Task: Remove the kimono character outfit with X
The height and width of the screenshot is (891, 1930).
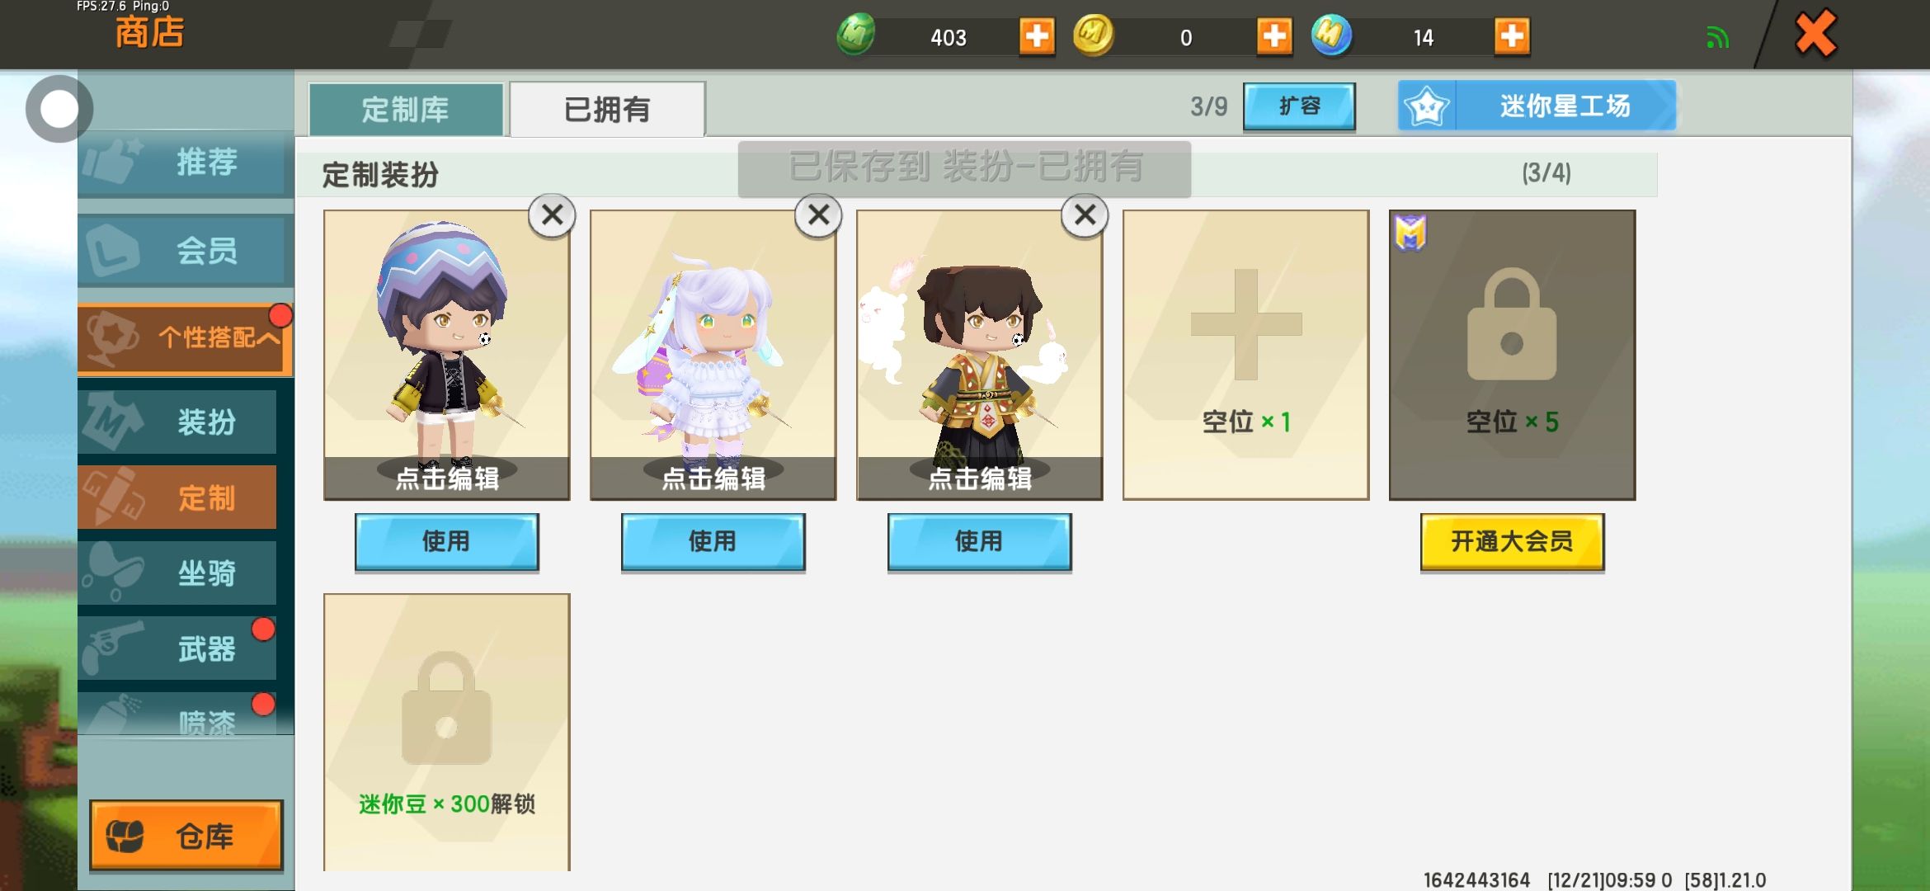Action: [x=1085, y=215]
